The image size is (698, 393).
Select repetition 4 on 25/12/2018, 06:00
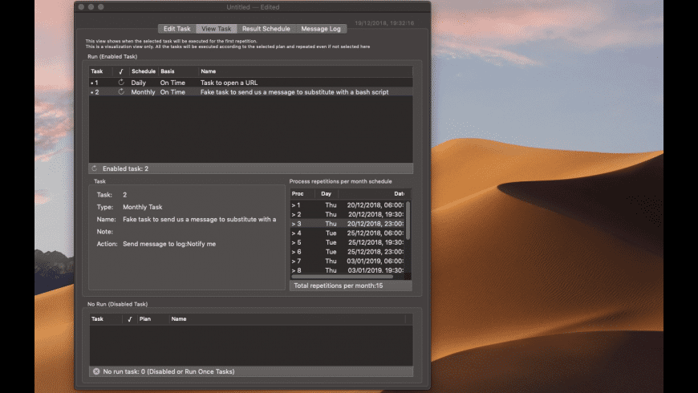tap(347, 233)
